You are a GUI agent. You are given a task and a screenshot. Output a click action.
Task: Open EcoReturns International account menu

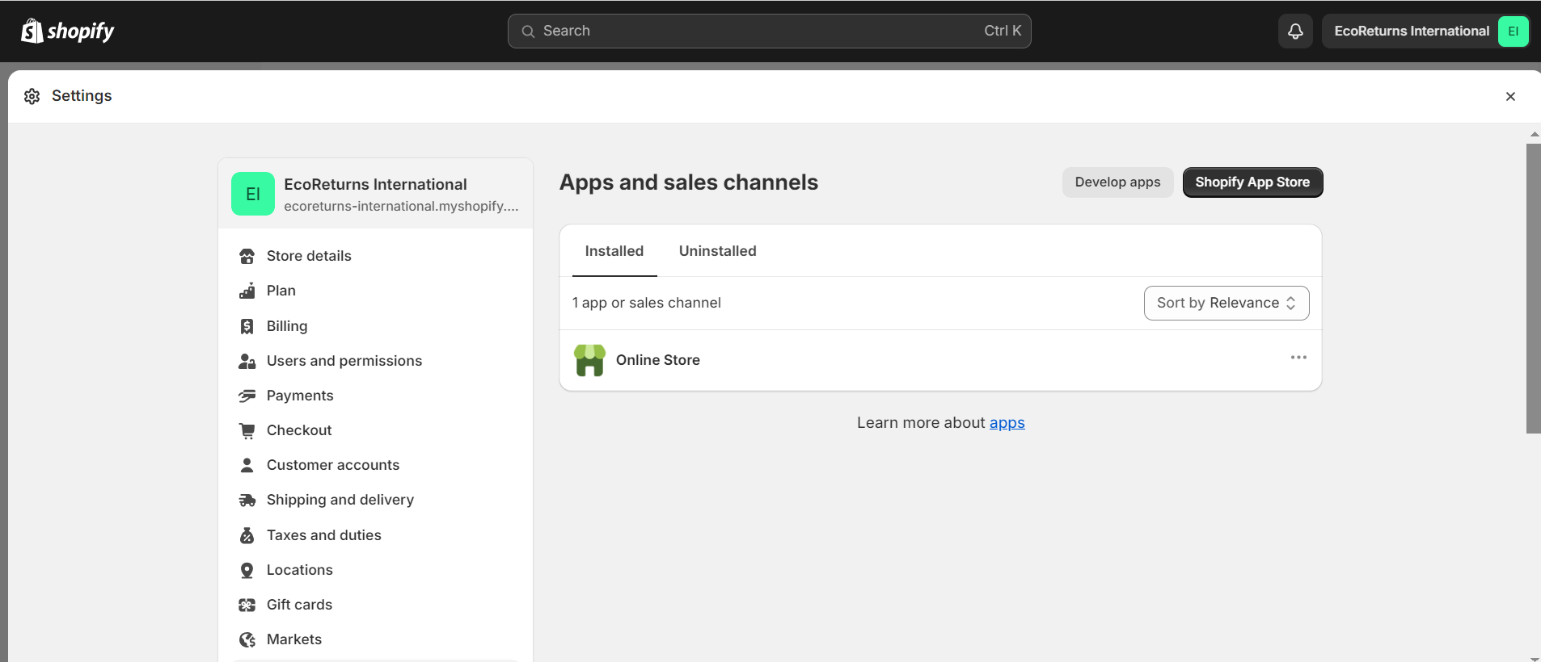tap(1426, 31)
